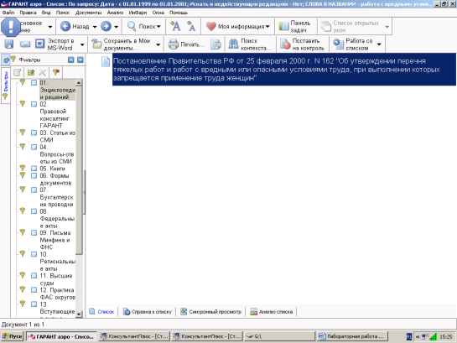The width and height of the screenshot is (457, 343).
Task: Expand the Search dropdown arrow
Action: pyautogui.click(x=158, y=27)
